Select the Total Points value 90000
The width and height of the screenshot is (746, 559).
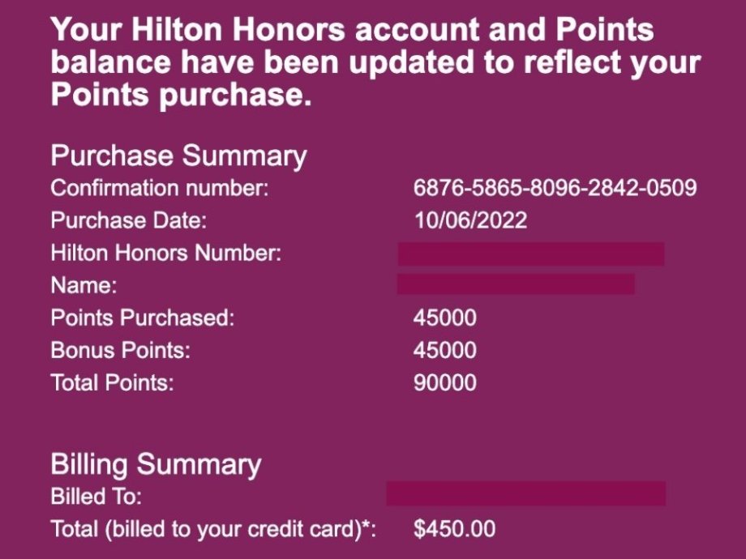444,382
